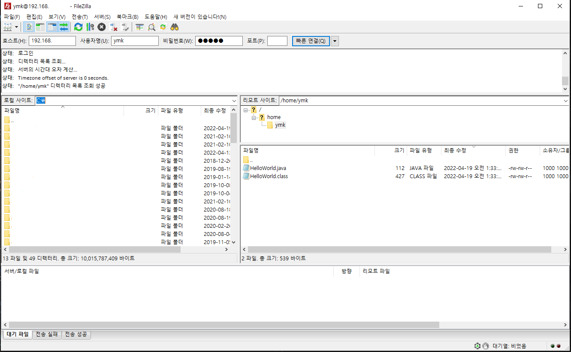Select HelloWorld.class in the remote list
571x352 pixels.
[269, 176]
